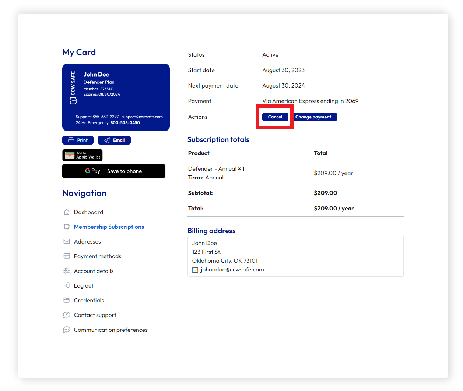Image resolution: width=463 pixels, height=391 pixels.
Task: Open the Account details link
Action: tap(94, 271)
